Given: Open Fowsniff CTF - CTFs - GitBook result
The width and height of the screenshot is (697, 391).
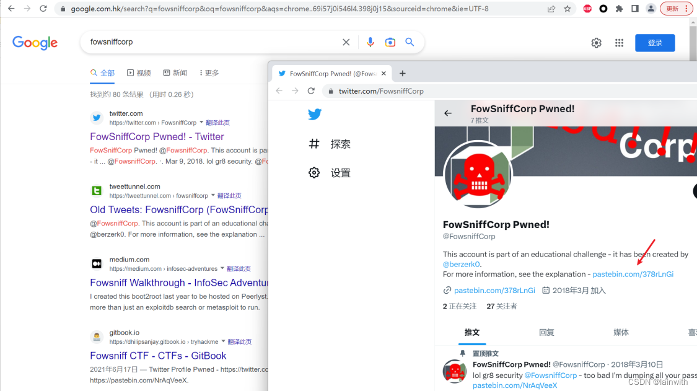Looking at the screenshot, I should pyautogui.click(x=158, y=356).
